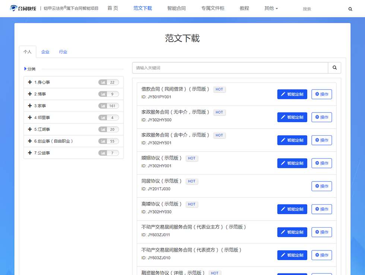Switch to the 个人 tab
Image resolution: width=365 pixels, height=275 pixels.
pos(28,52)
